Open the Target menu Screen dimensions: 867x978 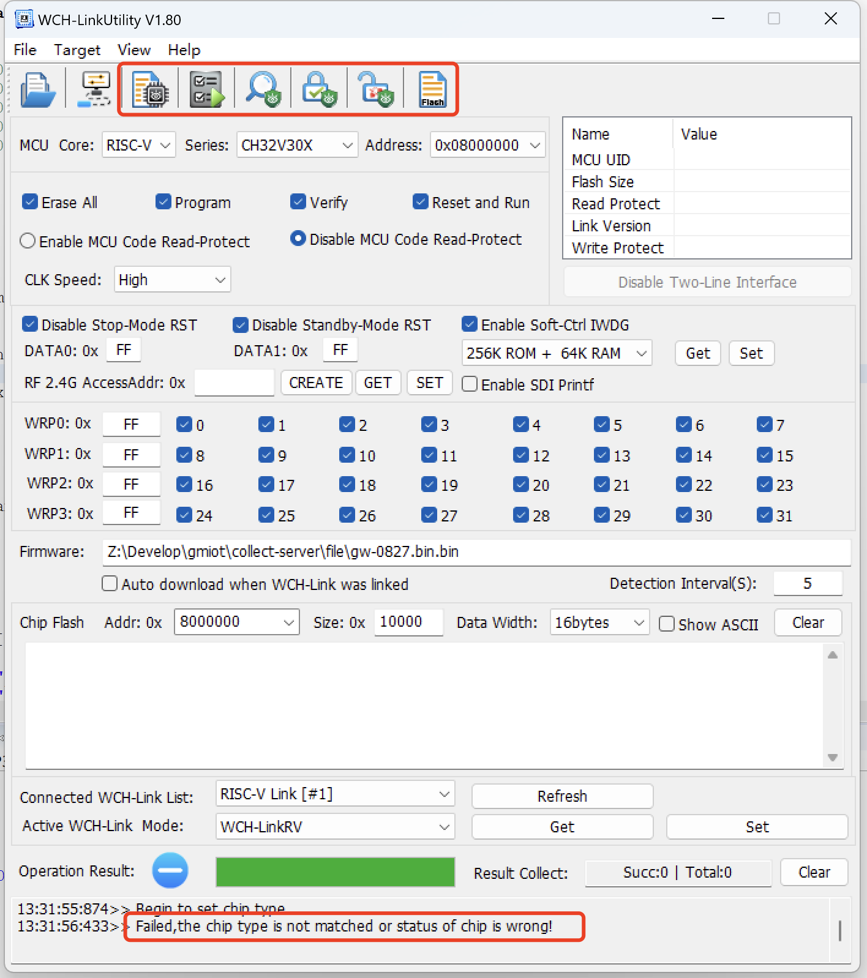coord(77,50)
